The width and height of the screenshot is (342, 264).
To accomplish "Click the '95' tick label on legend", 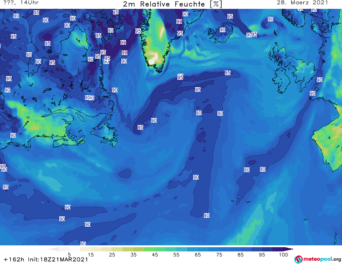I will (262, 255).
